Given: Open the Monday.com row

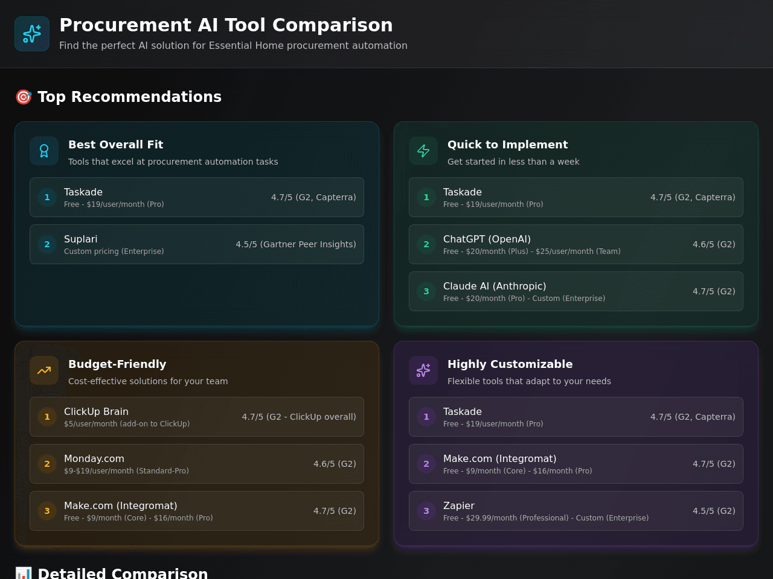Looking at the screenshot, I should (x=197, y=464).
